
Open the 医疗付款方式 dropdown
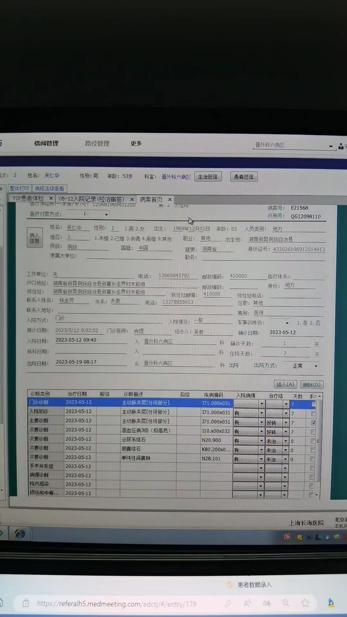pyautogui.click(x=106, y=214)
